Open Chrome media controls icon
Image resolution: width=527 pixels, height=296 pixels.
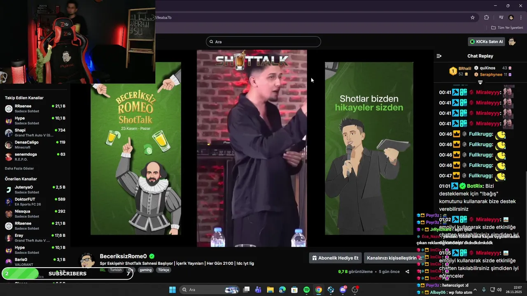(x=501, y=18)
